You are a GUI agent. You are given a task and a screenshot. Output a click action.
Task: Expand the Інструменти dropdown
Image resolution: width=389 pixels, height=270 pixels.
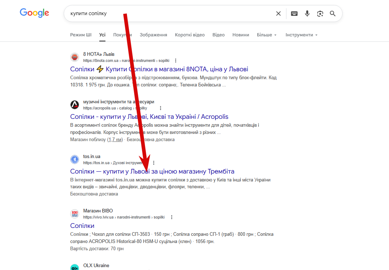click(302, 35)
